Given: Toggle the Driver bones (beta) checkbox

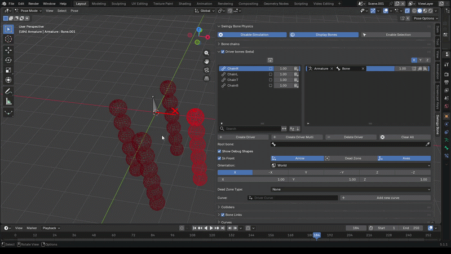Looking at the screenshot, I should click(223, 52).
